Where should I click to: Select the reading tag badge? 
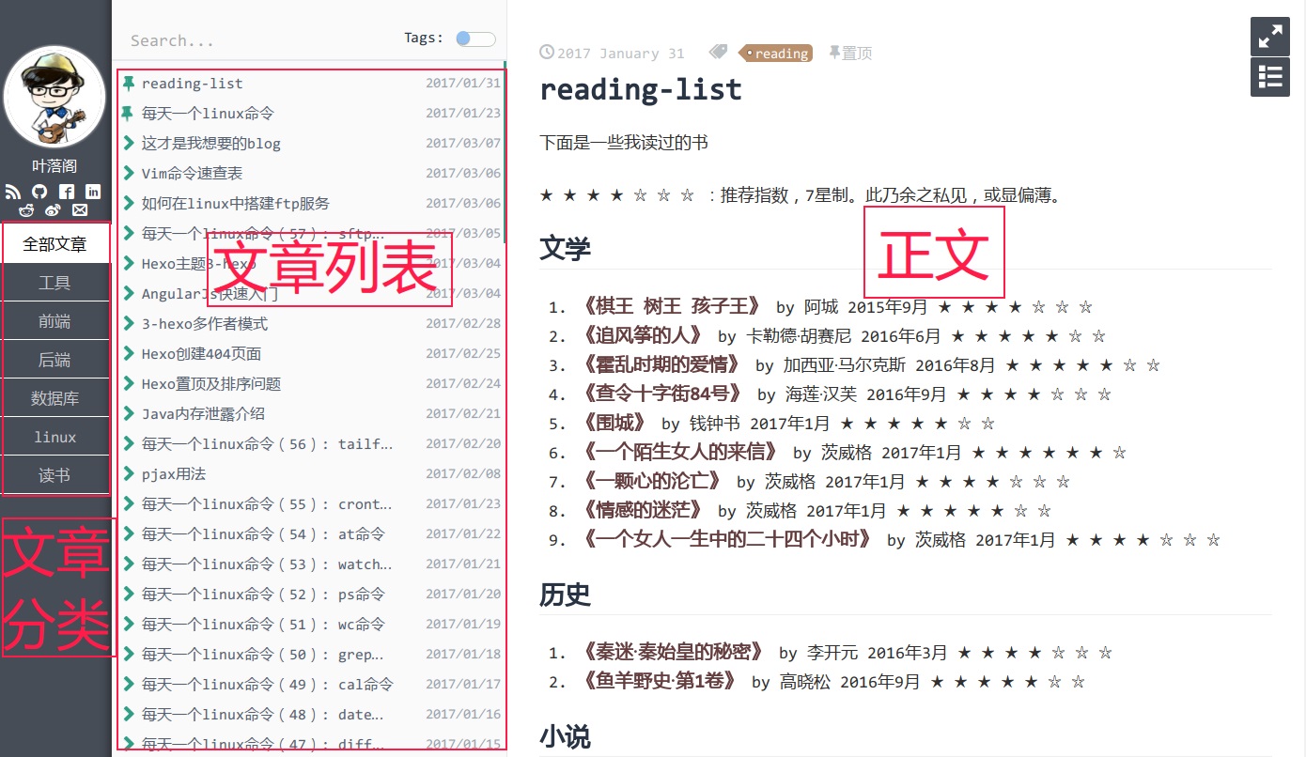tap(776, 54)
